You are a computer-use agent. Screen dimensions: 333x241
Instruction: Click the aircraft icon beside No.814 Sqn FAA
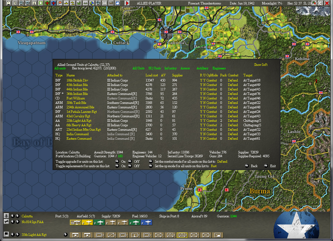point(6,222)
